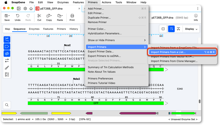This screenshot has height=125, width=220.
Task: Open the Actions menu
Action: coord(106,2)
